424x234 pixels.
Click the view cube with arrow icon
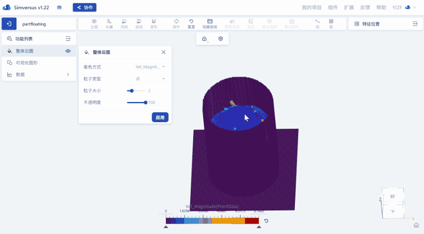pos(204,39)
